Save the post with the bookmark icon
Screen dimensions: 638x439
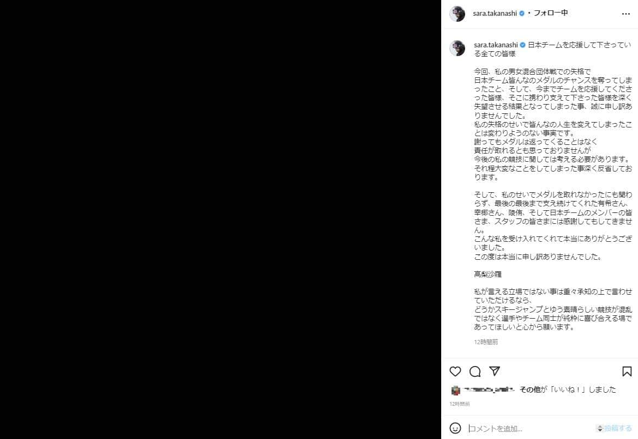[x=627, y=371]
